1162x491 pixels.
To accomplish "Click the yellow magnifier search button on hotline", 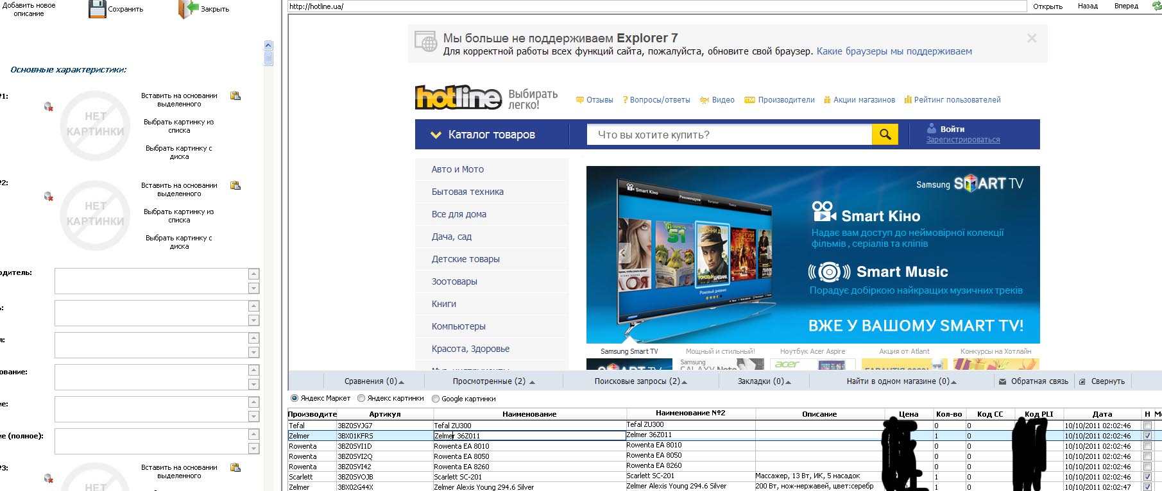I will [x=885, y=135].
